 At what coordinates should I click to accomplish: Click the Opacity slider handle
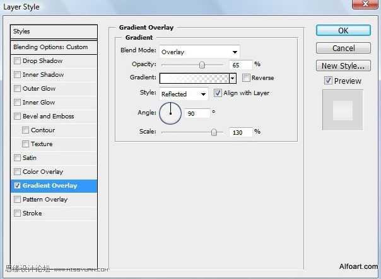click(x=202, y=65)
